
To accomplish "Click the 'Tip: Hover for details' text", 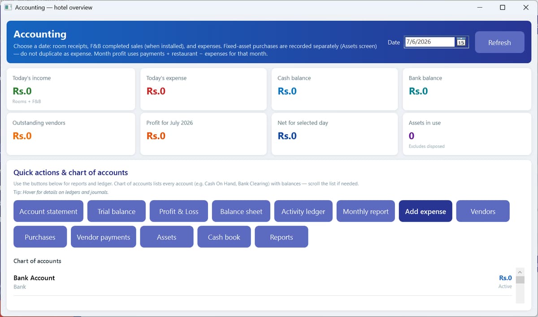I will coord(61,192).
